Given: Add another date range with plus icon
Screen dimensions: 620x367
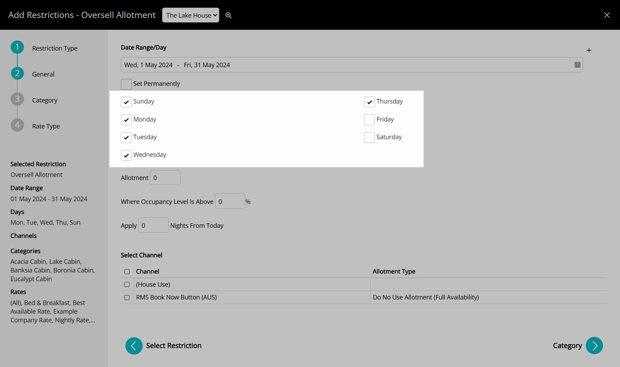Looking at the screenshot, I should click(589, 50).
